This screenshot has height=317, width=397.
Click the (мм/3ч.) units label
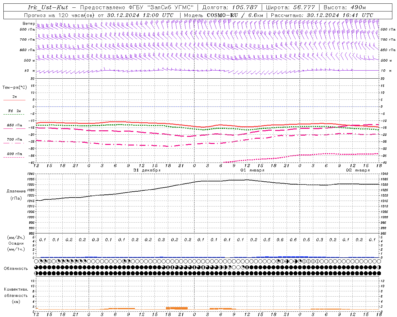coord(16,237)
